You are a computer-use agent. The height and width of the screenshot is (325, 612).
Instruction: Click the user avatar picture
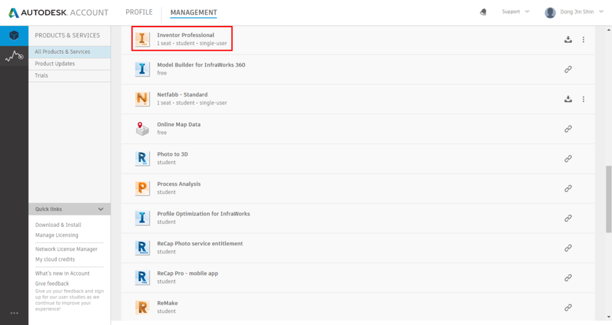(x=550, y=13)
